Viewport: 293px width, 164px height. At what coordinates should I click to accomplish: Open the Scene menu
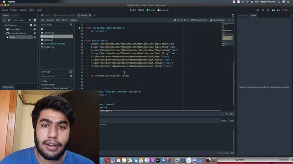click(5, 10)
